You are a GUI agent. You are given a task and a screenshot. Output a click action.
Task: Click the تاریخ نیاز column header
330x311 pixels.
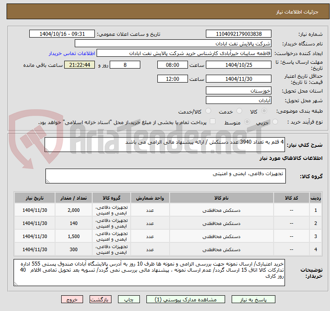(x=35, y=198)
